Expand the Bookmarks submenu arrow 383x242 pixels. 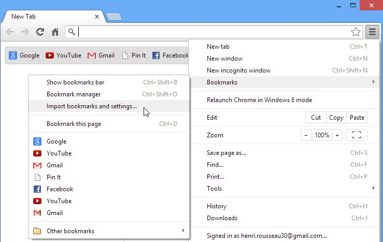[373, 82]
